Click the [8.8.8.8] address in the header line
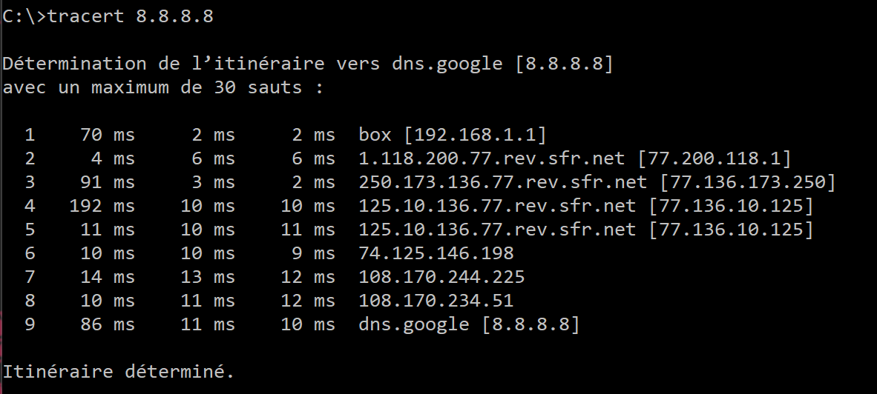 tap(563, 64)
